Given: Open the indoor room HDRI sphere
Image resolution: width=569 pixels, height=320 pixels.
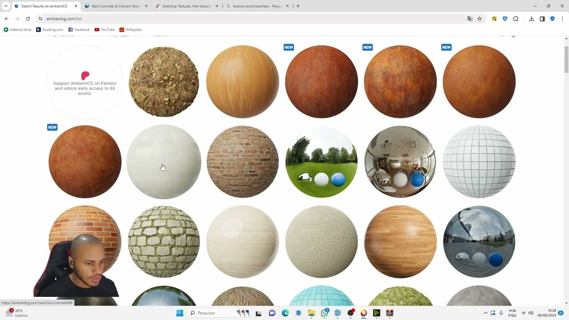Looking at the screenshot, I should [400, 162].
